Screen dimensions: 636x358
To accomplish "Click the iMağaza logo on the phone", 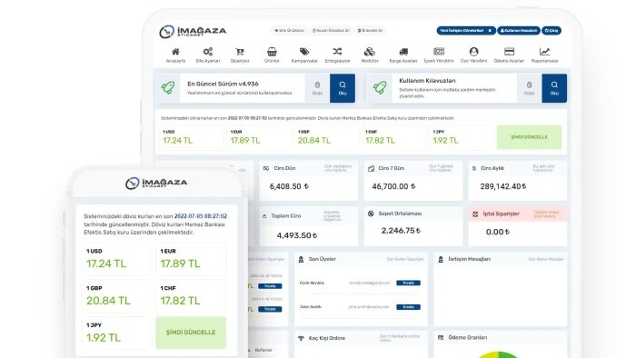I will [156, 184].
